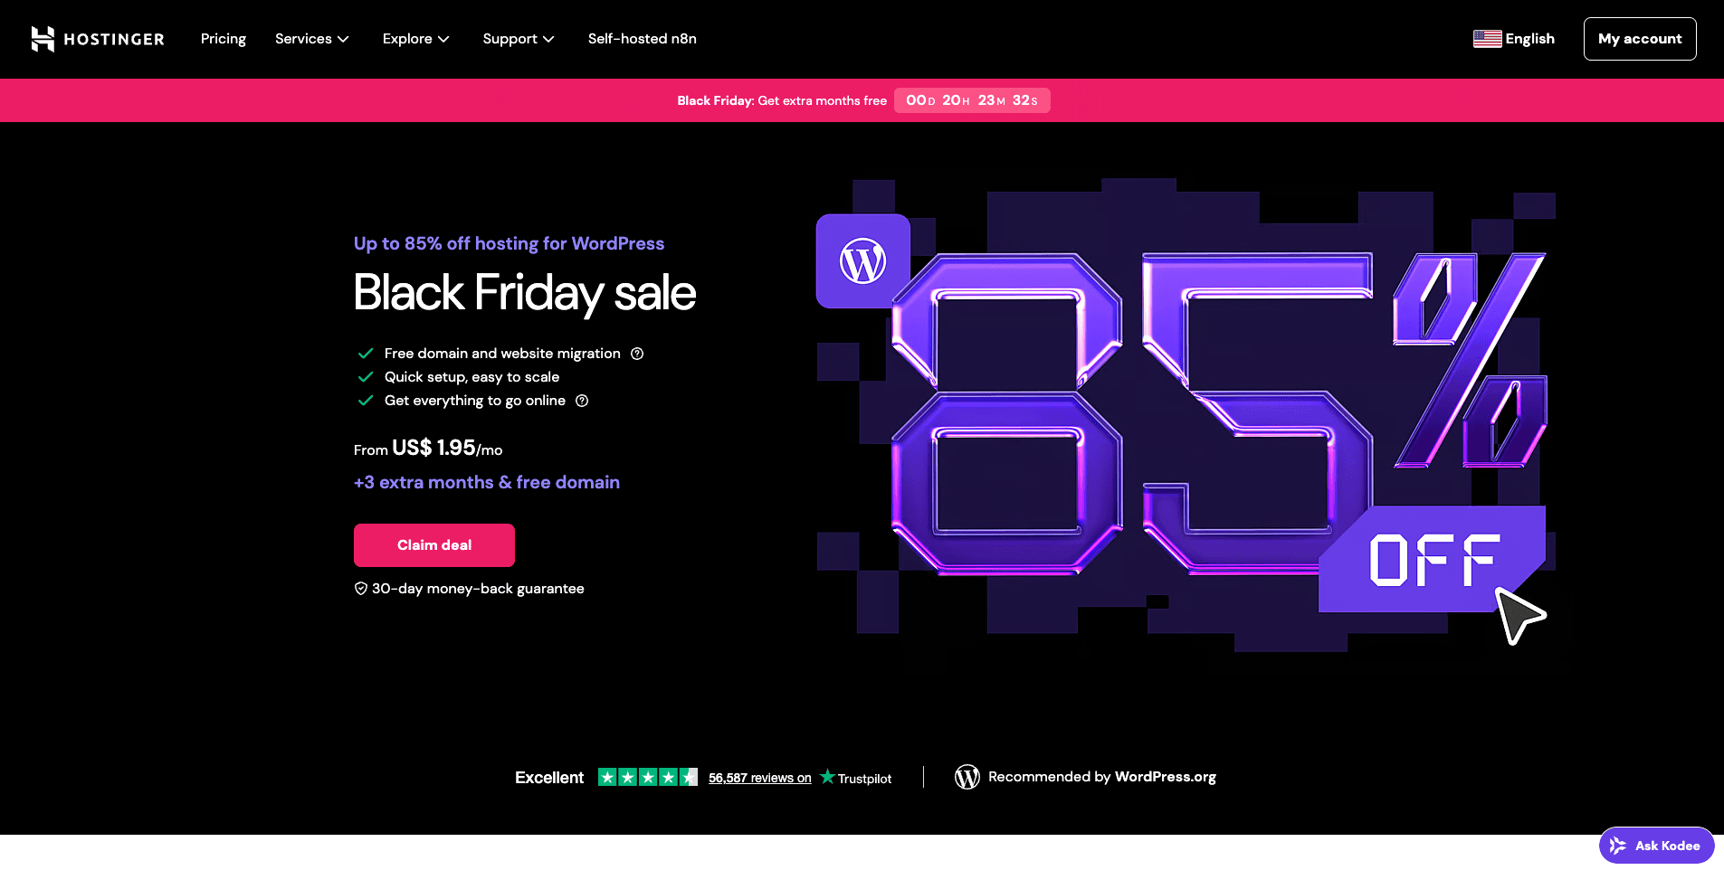Click the US flag language icon

[x=1487, y=39]
